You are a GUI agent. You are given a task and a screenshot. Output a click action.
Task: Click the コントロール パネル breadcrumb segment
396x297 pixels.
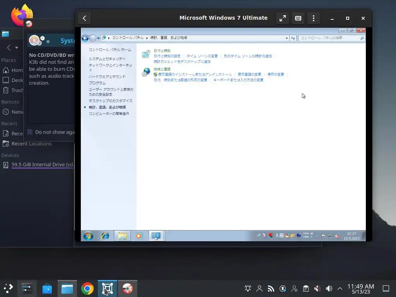tap(128, 38)
